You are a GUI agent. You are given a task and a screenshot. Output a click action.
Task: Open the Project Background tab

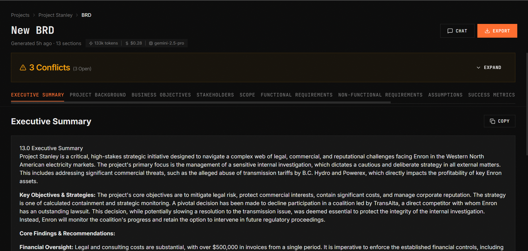click(98, 95)
